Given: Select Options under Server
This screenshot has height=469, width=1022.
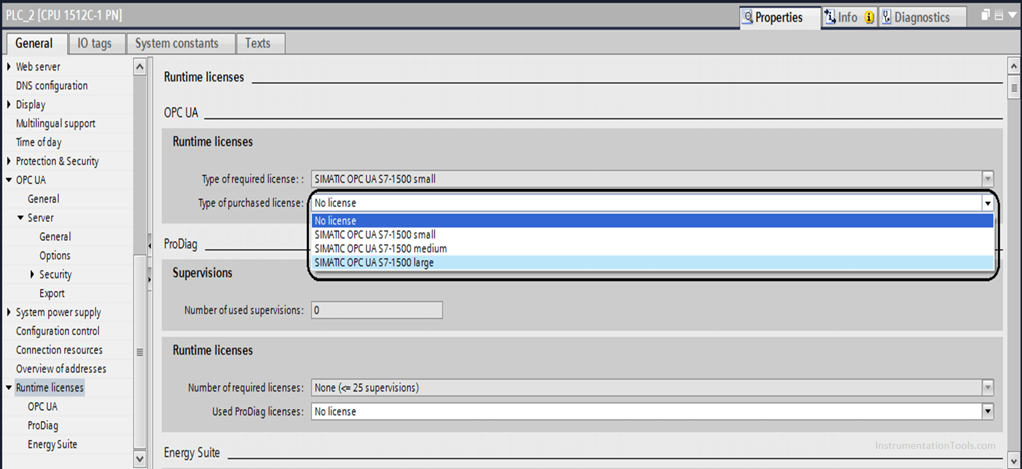Looking at the screenshot, I should (55, 255).
